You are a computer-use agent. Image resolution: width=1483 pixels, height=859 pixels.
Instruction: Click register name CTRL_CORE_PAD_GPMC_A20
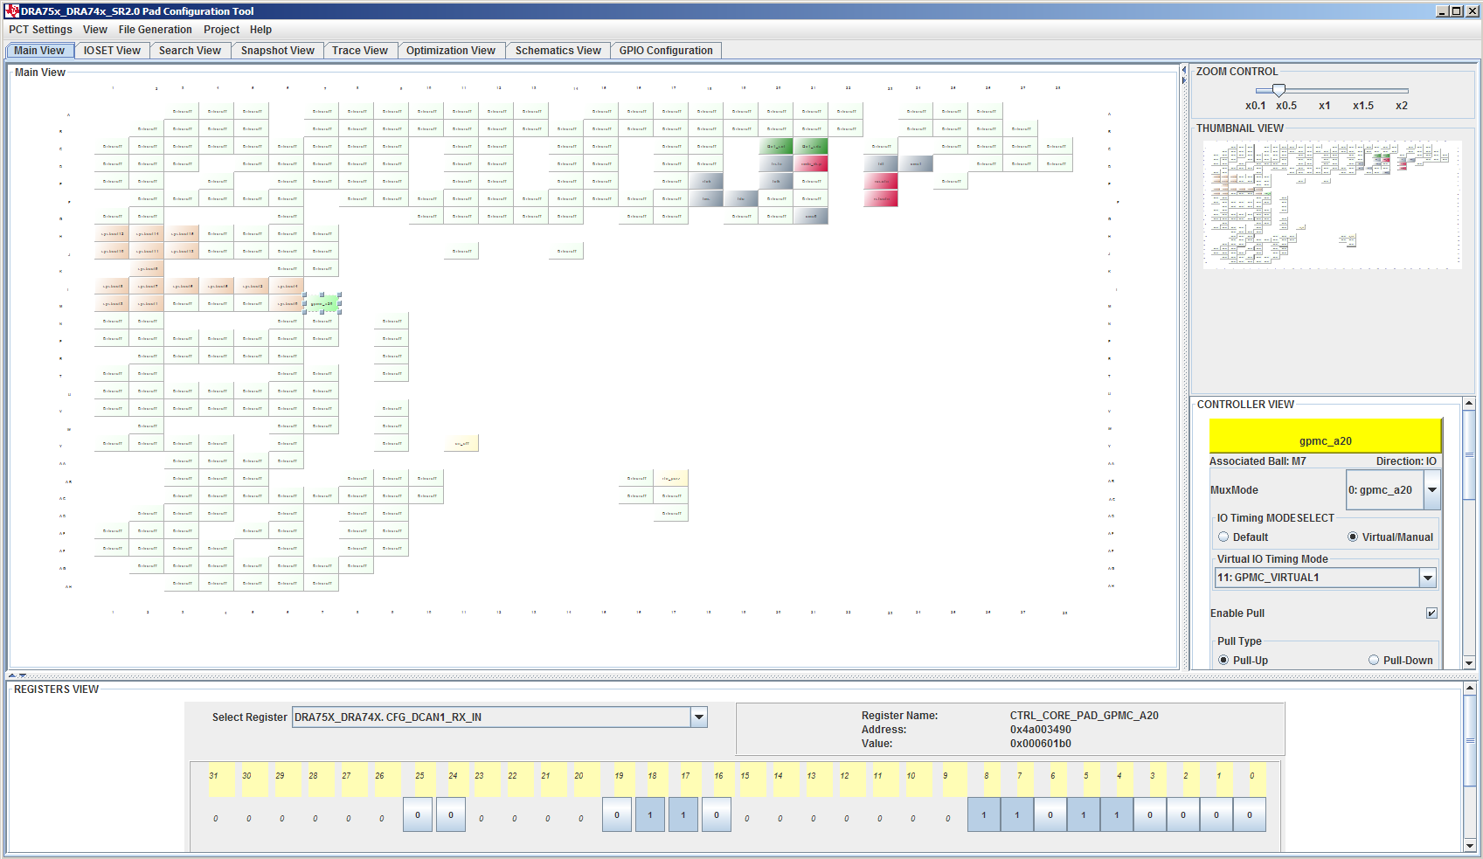tap(1085, 716)
